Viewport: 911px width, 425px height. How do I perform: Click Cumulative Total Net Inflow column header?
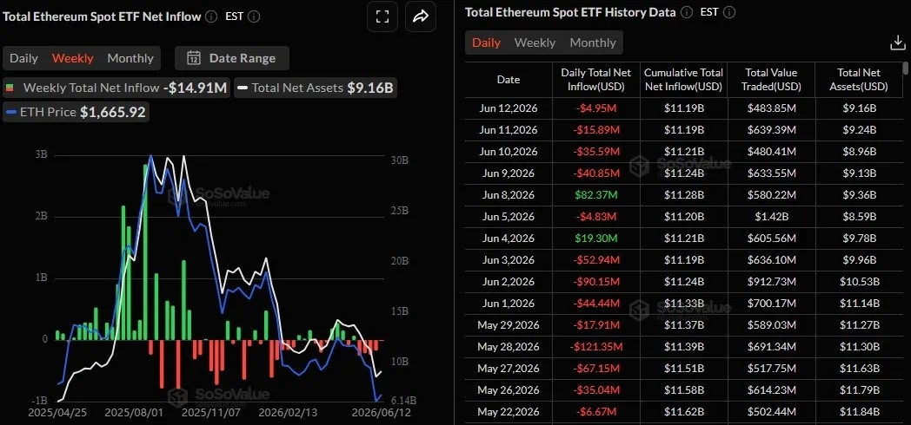point(684,80)
